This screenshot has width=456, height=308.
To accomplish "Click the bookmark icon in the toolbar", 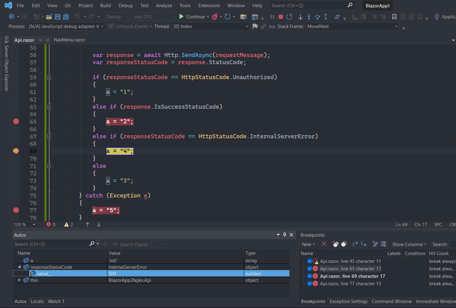I will (394, 17).
